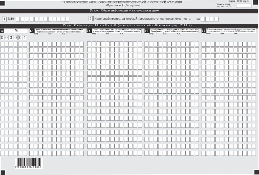Click the field marker number 1 beside БИН
Viewport: 259px width, 175px height.
[x=4, y=19]
